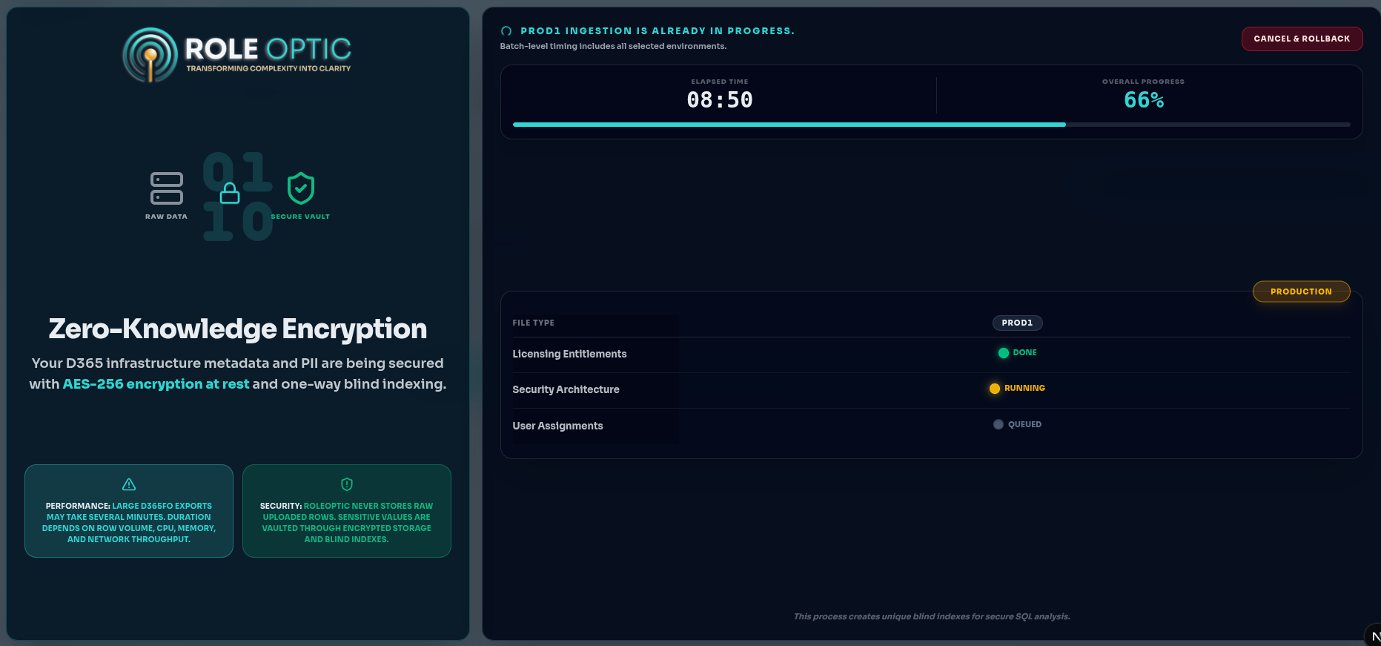Click the FILE TYPE column header
This screenshot has height=646, width=1381.
coord(533,323)
